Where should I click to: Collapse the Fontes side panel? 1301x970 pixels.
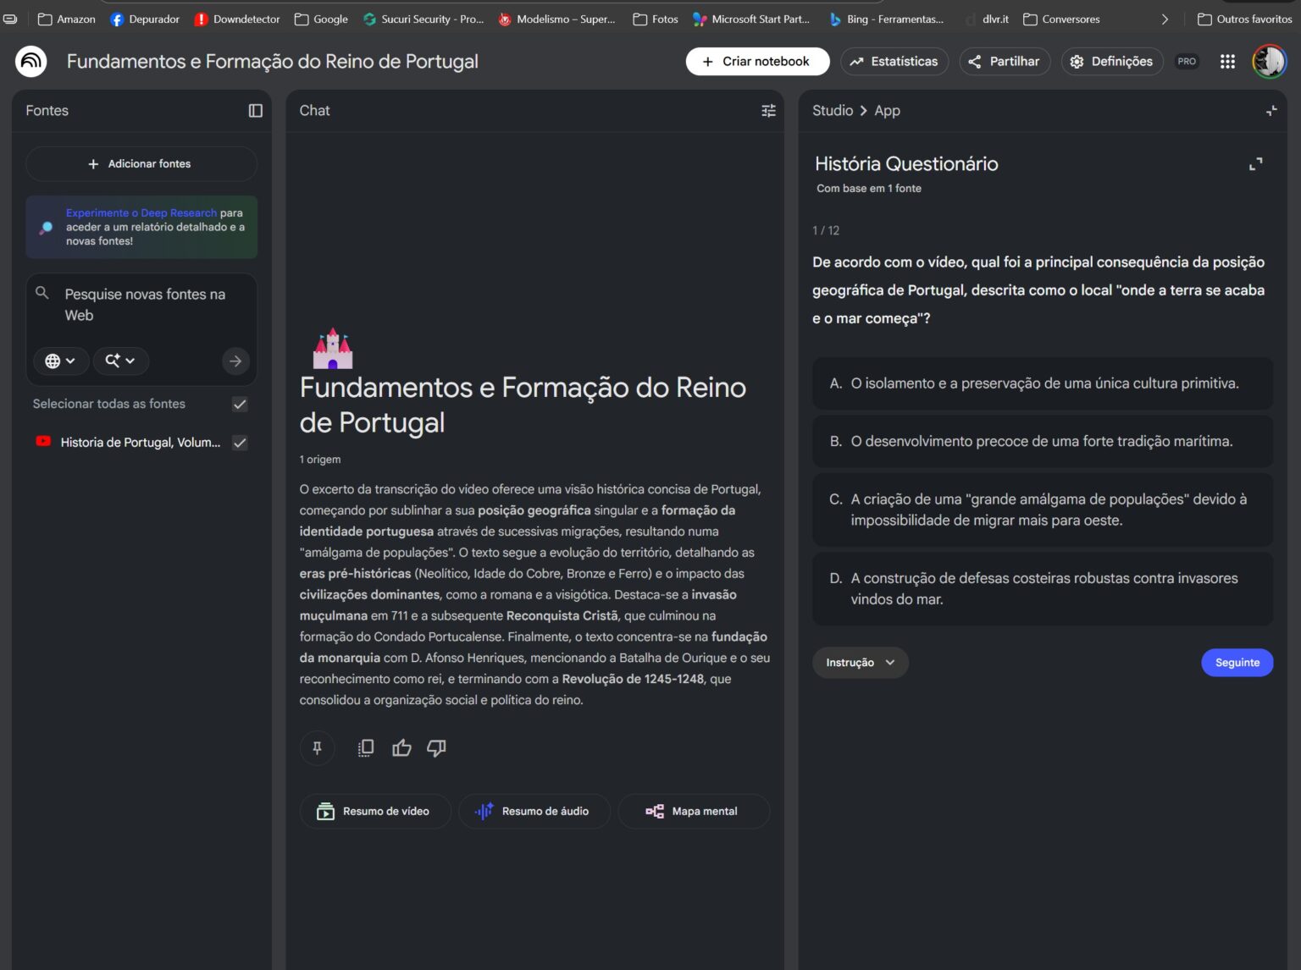click(255, 111)
